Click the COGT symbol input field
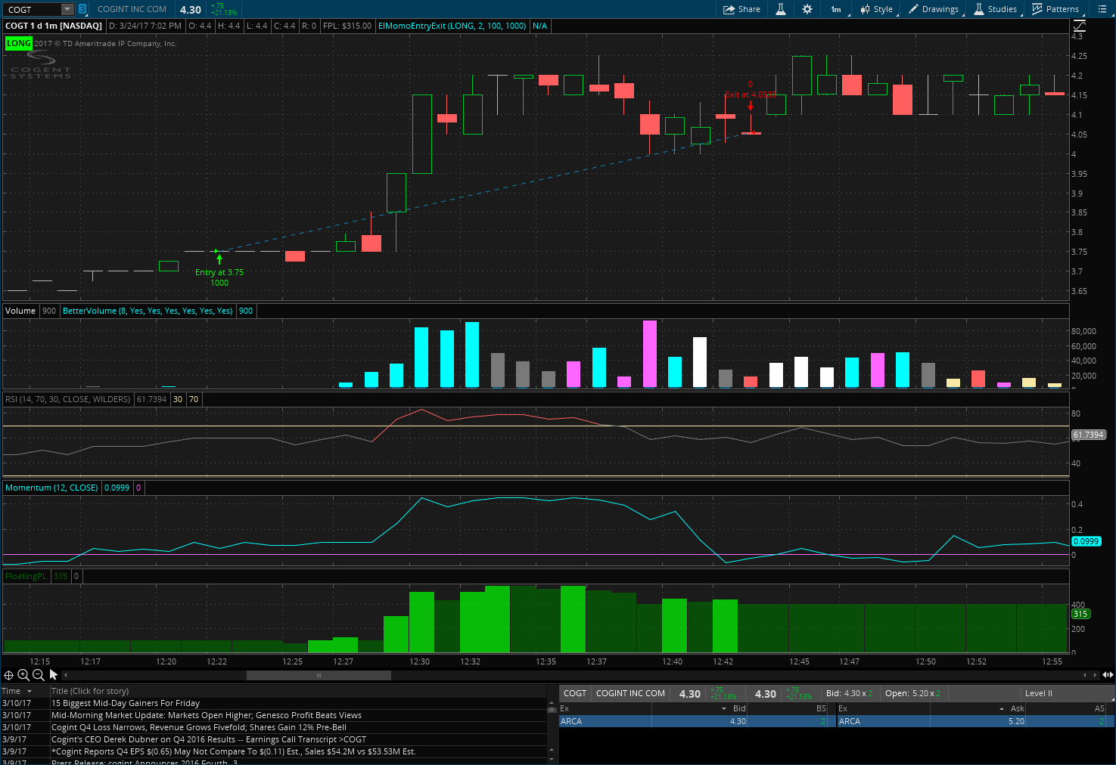The width and height of the screenshot is (1116, 765). [x=33, y=9]
